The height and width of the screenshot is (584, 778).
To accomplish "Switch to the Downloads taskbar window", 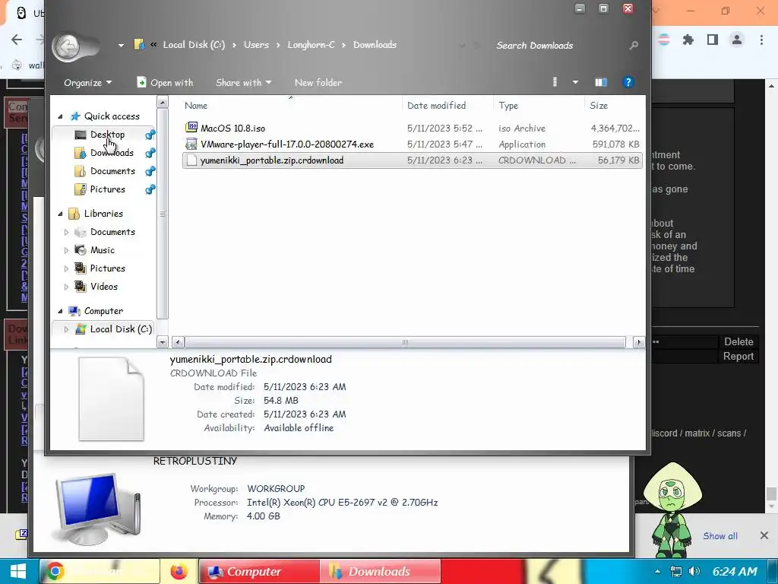I will pos(380,572).
